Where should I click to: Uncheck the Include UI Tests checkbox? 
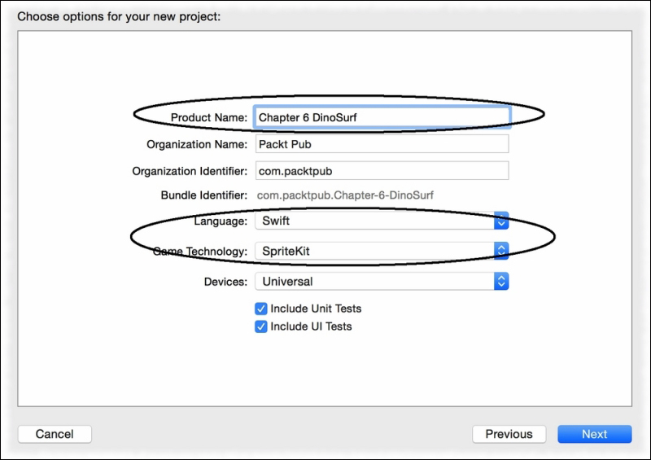pyautogui.click(x=260, y=326)
